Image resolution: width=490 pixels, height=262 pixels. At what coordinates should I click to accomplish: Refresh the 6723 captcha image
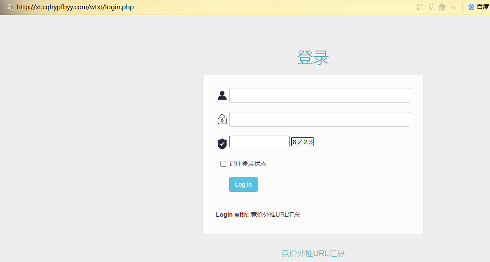coord(302,142)
